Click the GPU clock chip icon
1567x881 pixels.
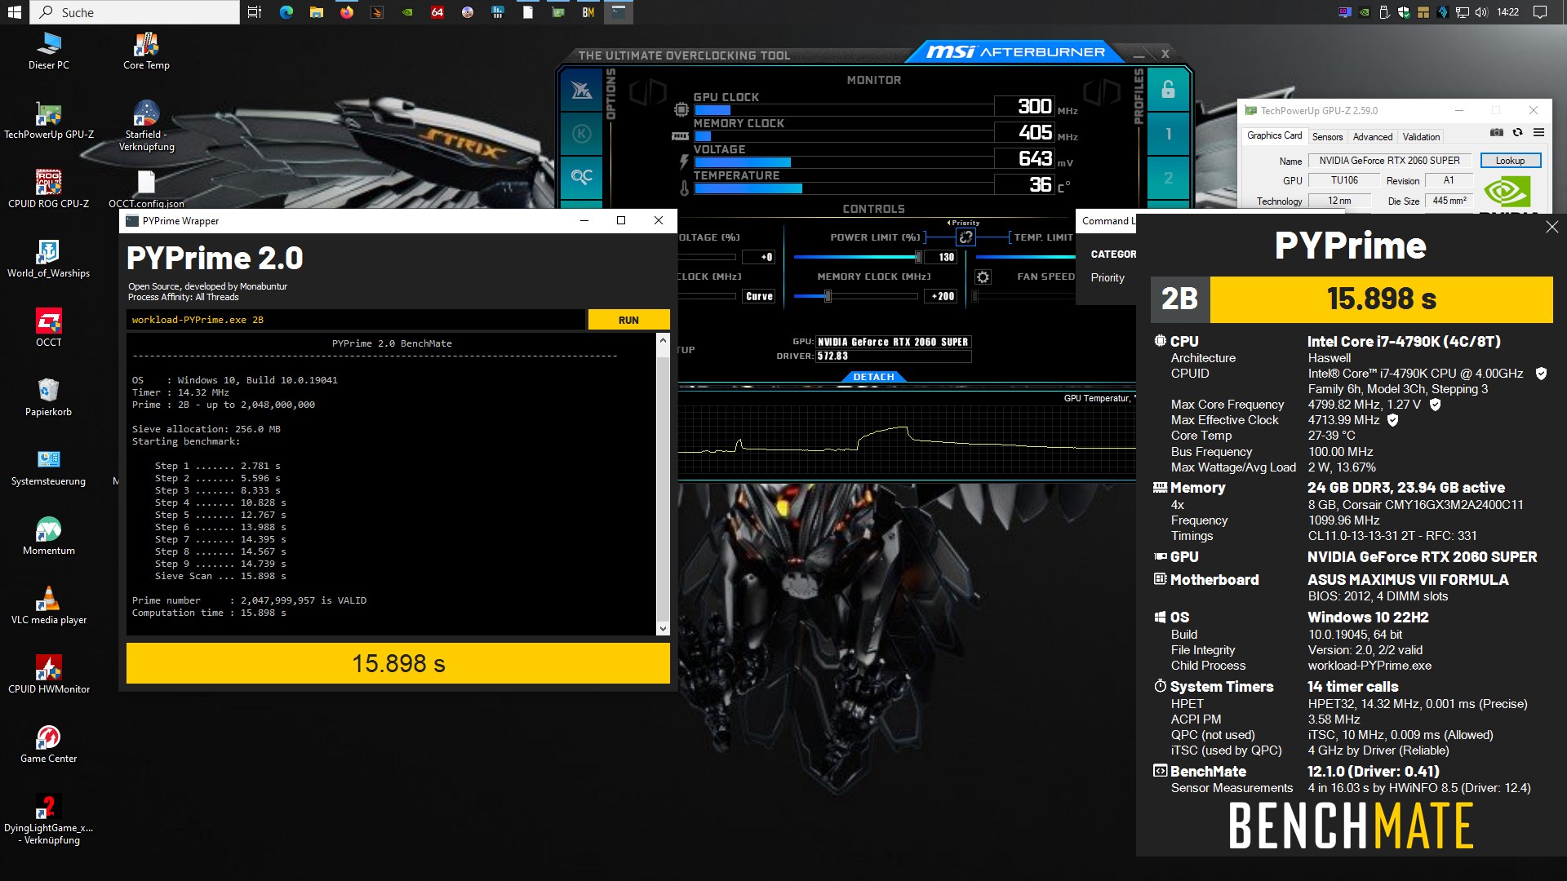click(681, 109)
